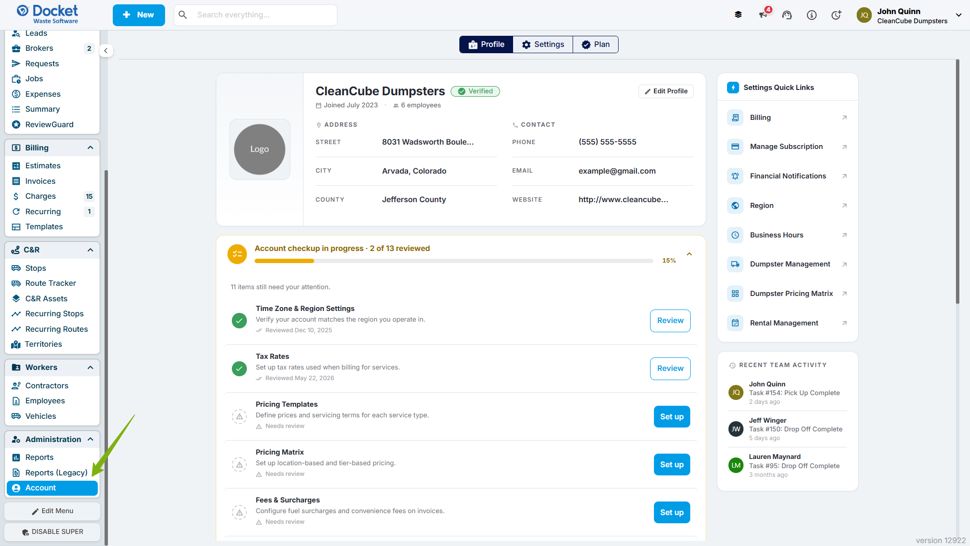
Task: Collapse the account checkup panel chevron
Action: pos(689,254)
